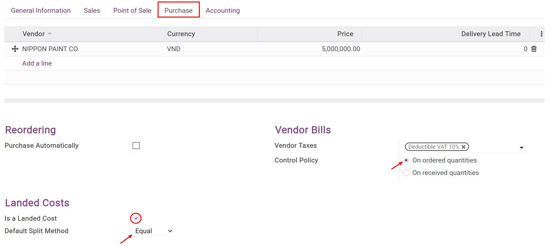Uncheck the Is a Landed Cost checkbox
The image size is (550, 246).
coord(136,218)
